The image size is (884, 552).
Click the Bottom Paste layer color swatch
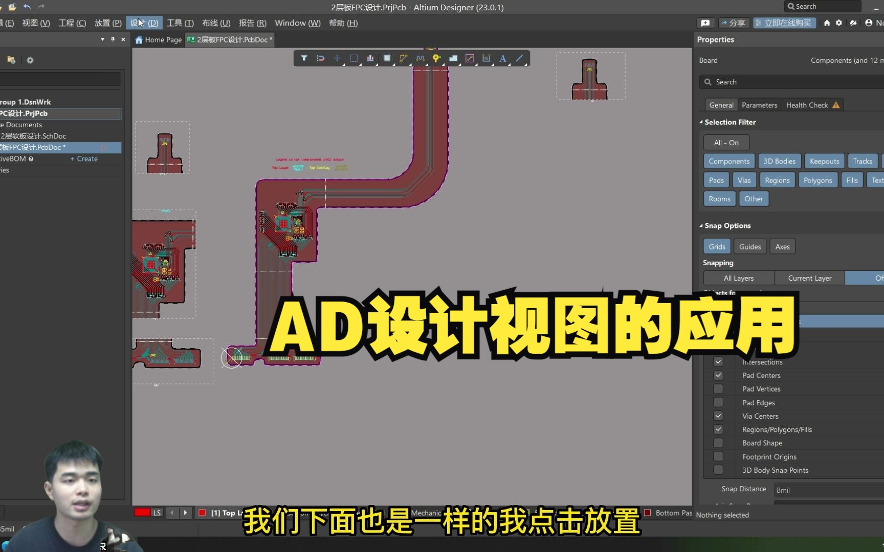pyautogui.click(x=648, y=513)
